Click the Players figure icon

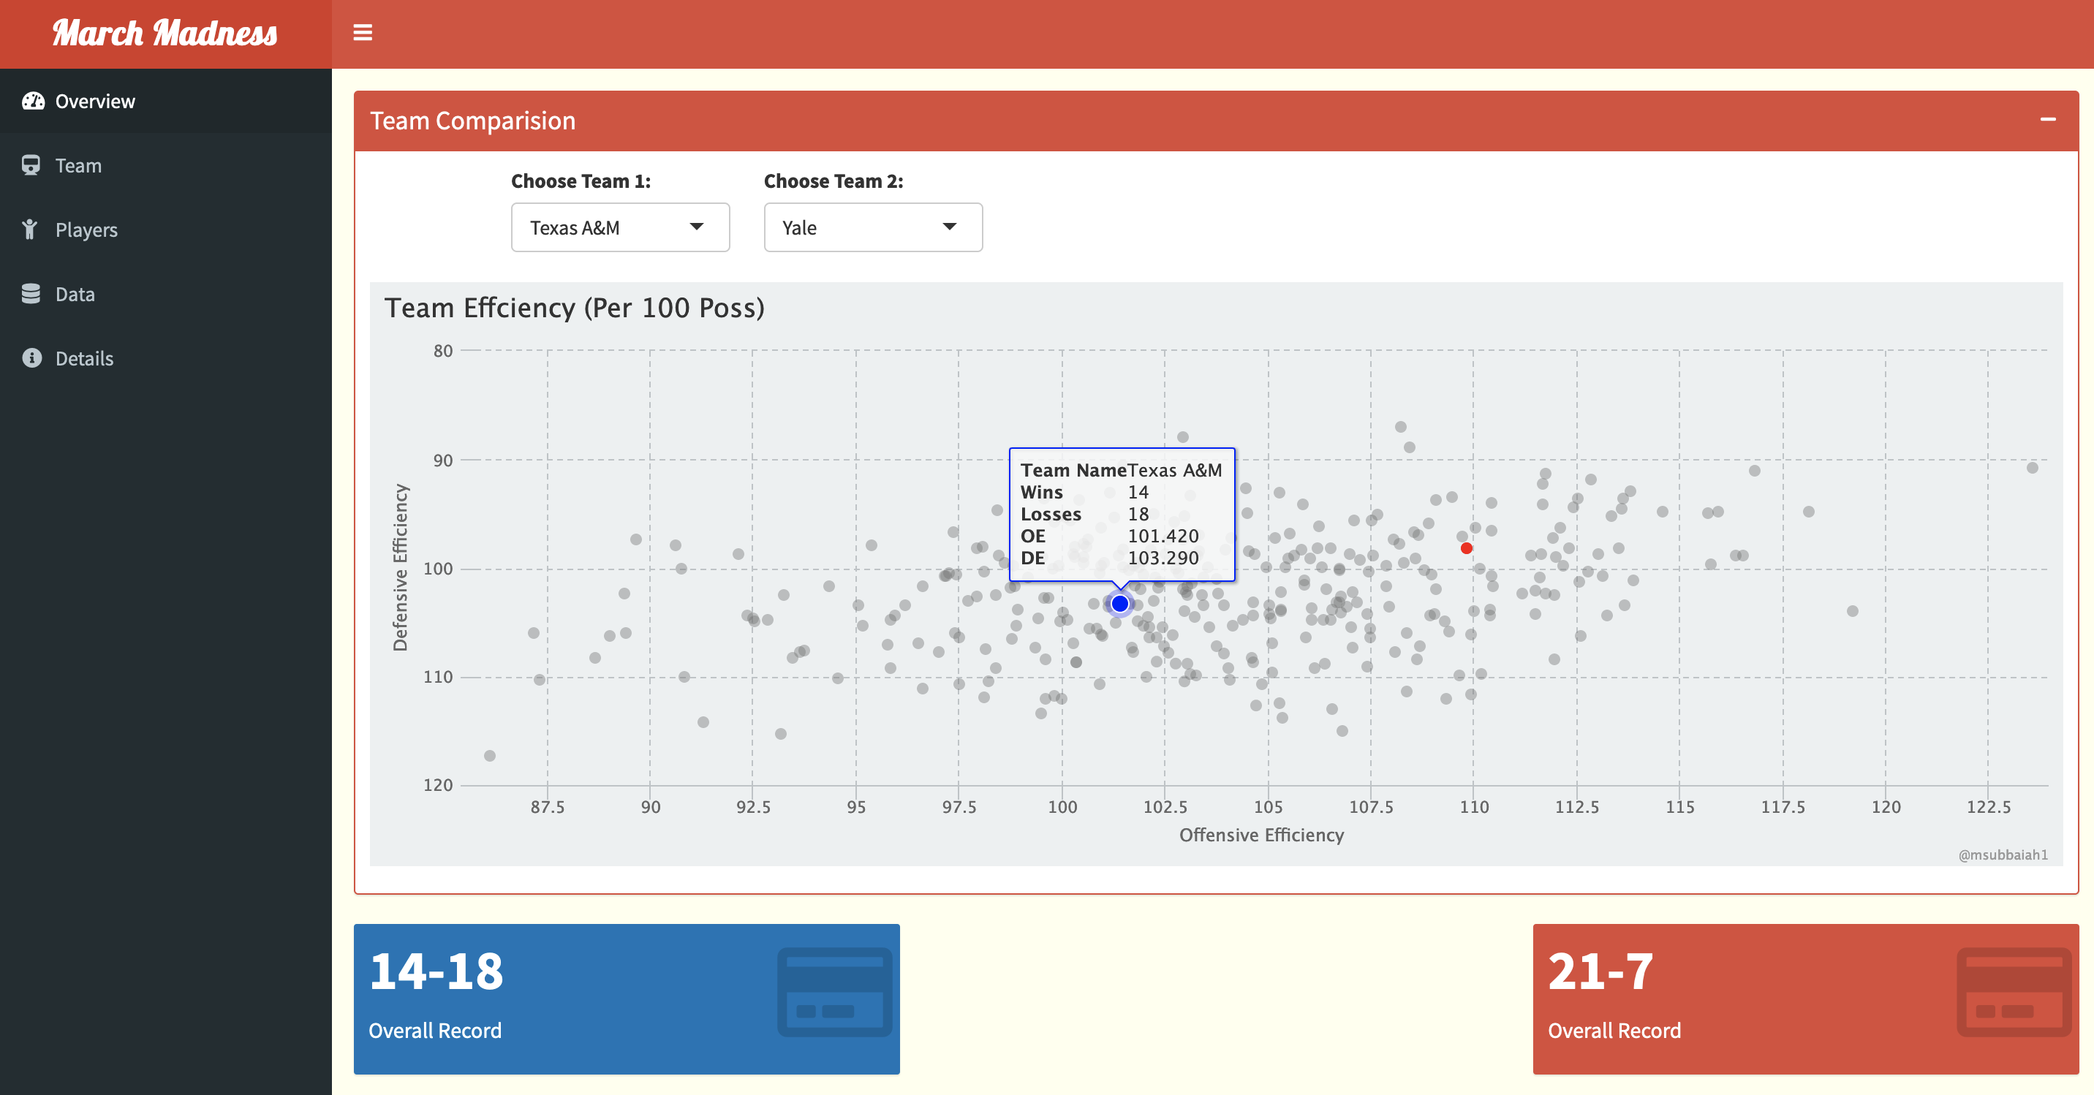click(30, 230)
